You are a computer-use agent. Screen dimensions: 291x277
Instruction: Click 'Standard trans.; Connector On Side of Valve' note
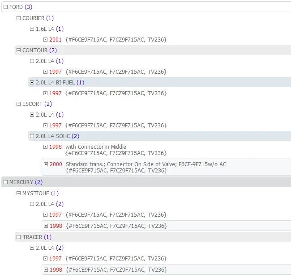121,164
